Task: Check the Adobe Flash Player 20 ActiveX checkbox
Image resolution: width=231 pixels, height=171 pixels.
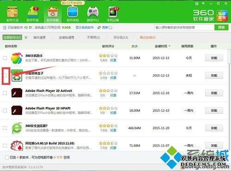Action: pos(5,93)
